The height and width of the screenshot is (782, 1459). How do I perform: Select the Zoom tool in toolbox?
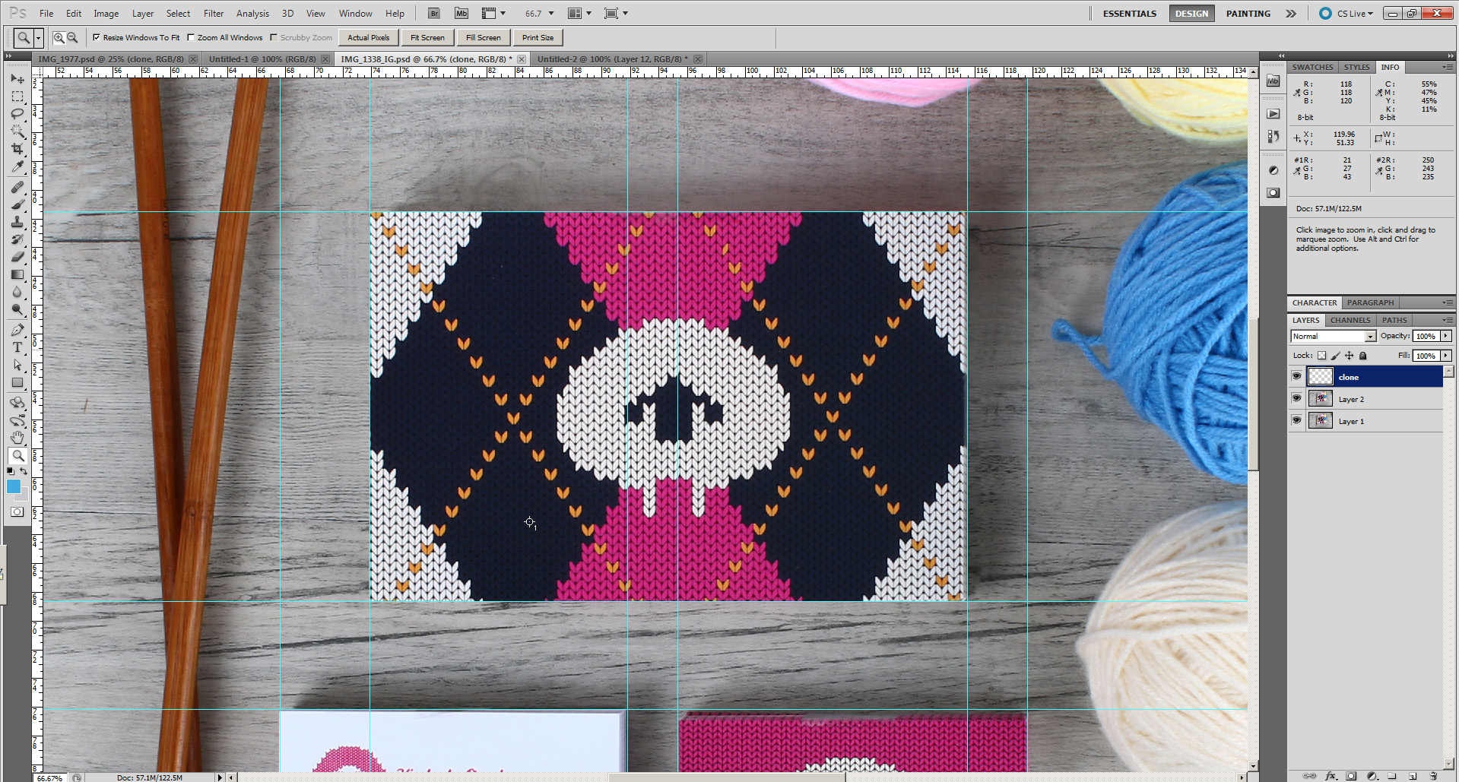pos(17,455)
